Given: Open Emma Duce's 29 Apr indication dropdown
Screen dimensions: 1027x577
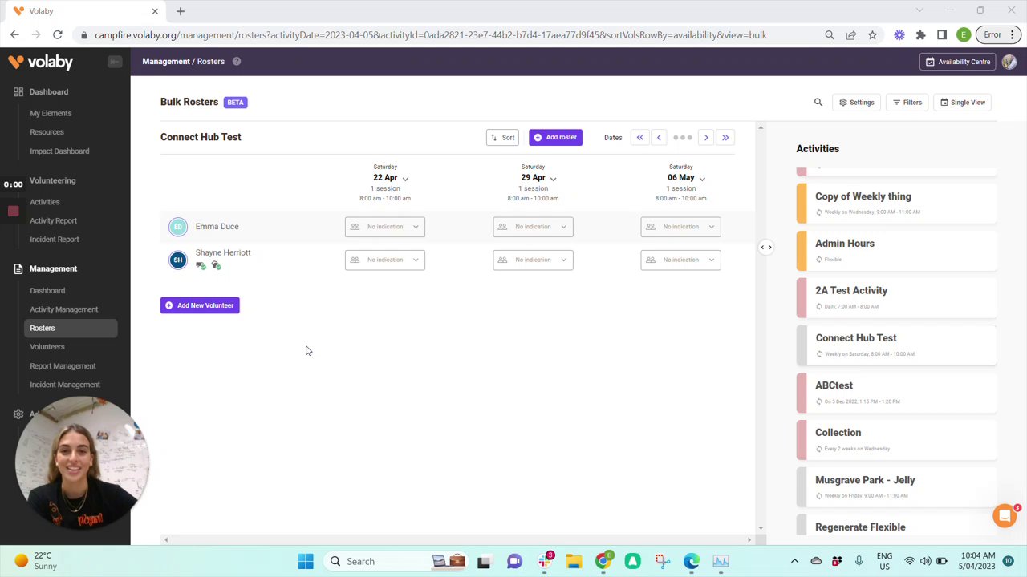Looking at the screenshot, I should (x=533, y=227).
